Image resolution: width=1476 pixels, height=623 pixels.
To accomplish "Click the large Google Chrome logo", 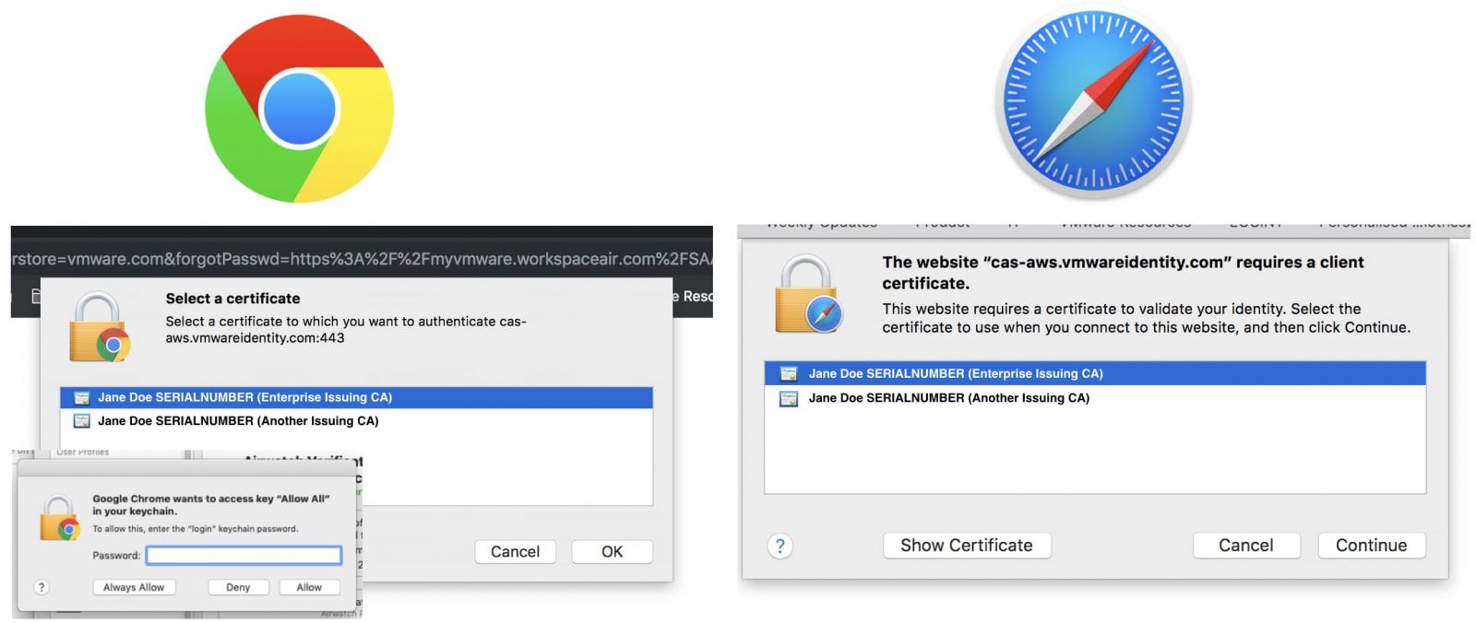I will click(x=299, y=109).
